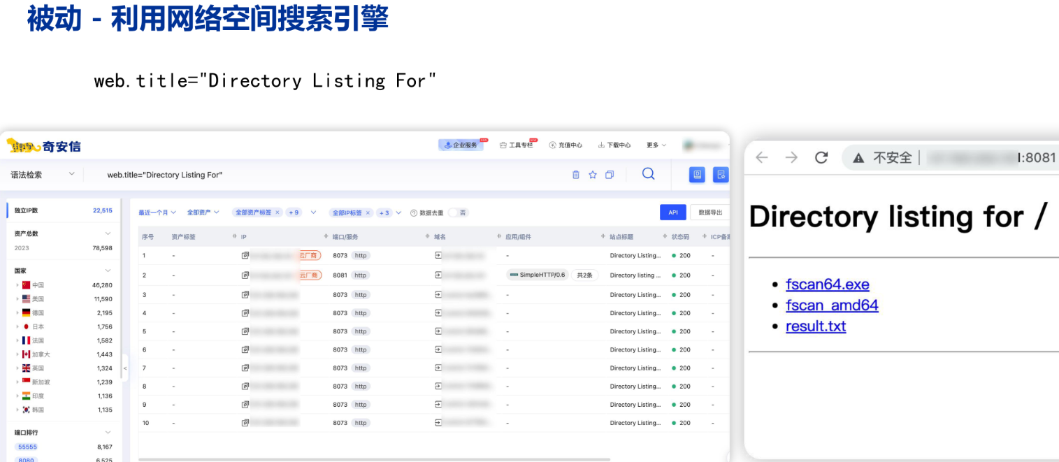Viewport: 1059px width, 462px height.
Task: Click the blue API button
Action: pyautogui.click(x=672, y=212)
